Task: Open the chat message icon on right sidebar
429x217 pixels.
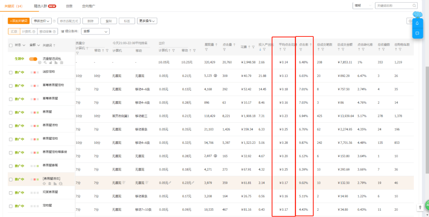Action: (x=417, y=33)
